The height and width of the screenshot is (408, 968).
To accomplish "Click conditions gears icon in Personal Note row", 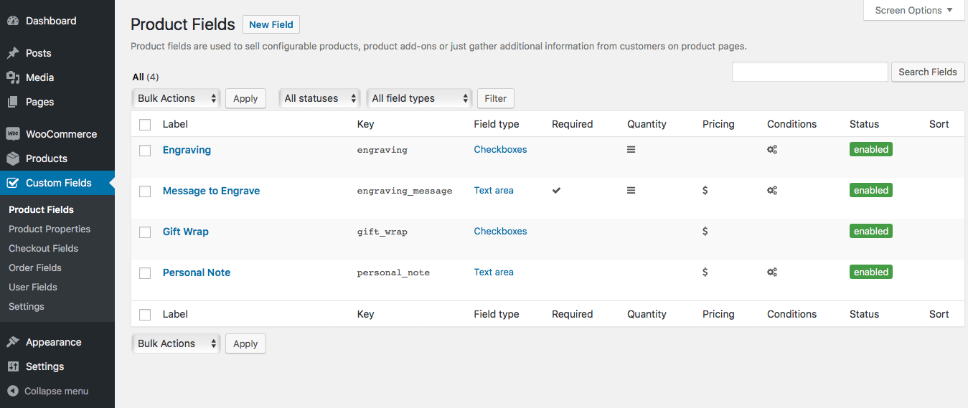I will click(x=772, y=272).
